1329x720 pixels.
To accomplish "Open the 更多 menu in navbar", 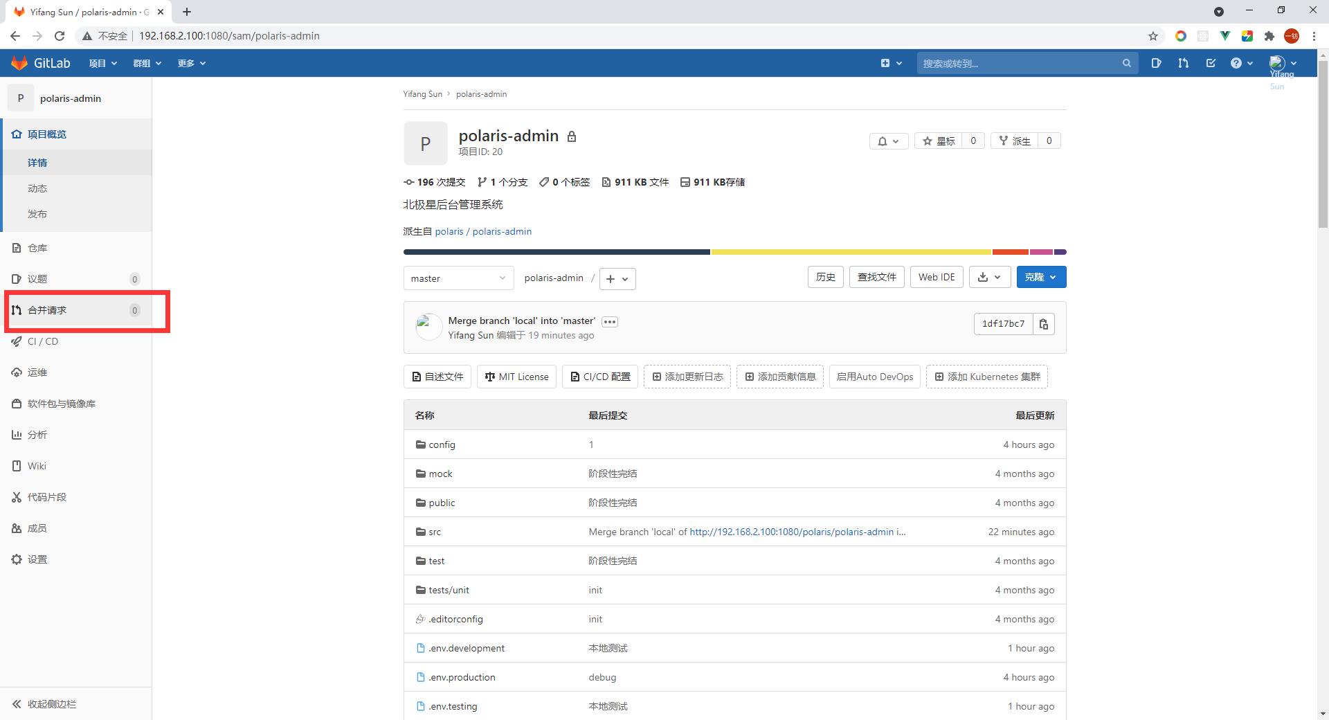I will tap(192, 63).
